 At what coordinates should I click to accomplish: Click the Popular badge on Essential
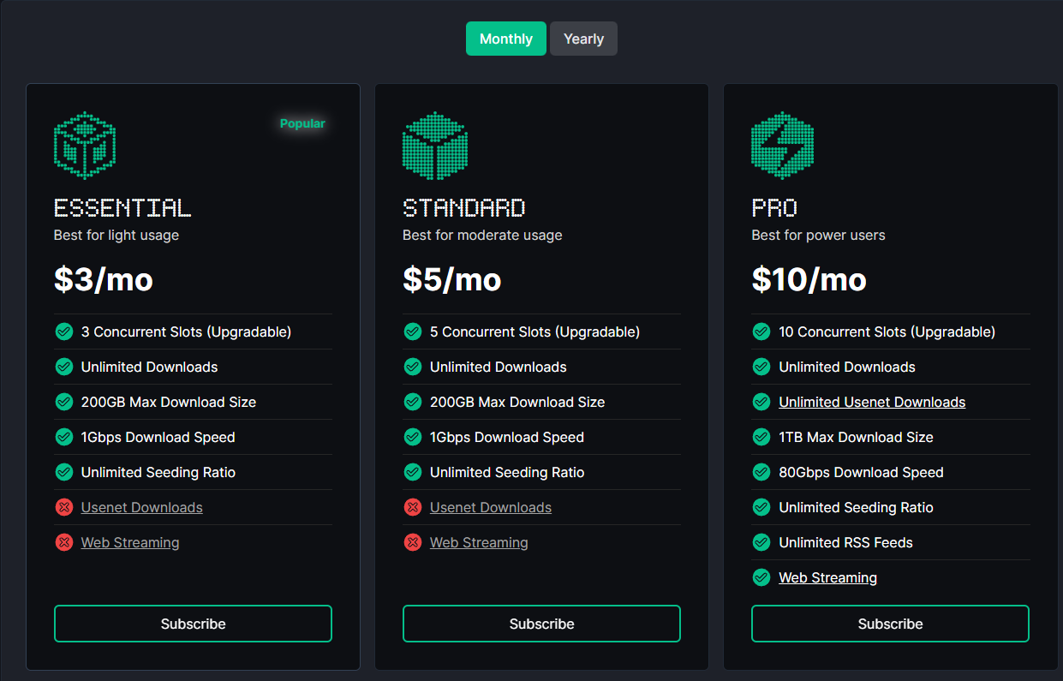[x=302, y=123]
